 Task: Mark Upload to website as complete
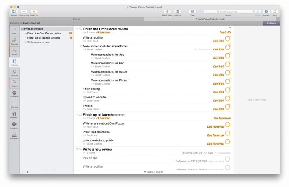click(228, 98)
